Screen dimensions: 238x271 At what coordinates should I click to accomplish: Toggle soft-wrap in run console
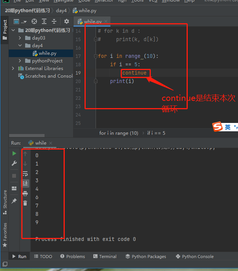click(25, 174)
